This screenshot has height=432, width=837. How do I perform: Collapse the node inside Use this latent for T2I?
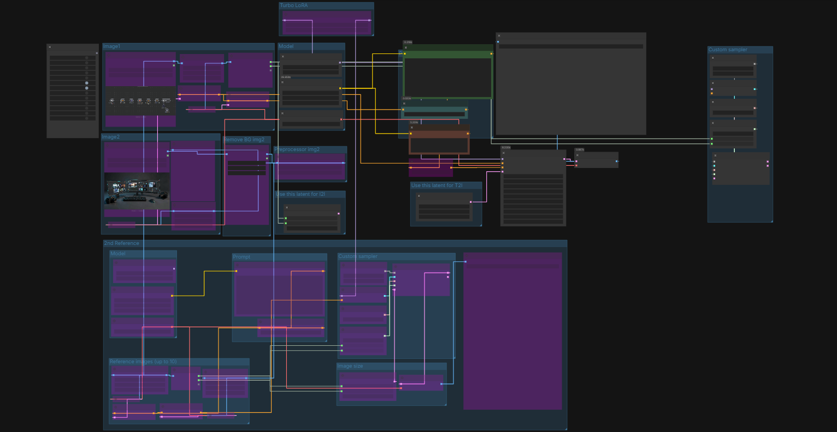[419, 196]
